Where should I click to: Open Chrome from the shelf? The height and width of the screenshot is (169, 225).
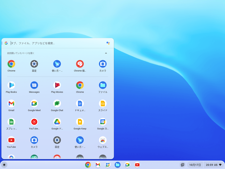88,165
